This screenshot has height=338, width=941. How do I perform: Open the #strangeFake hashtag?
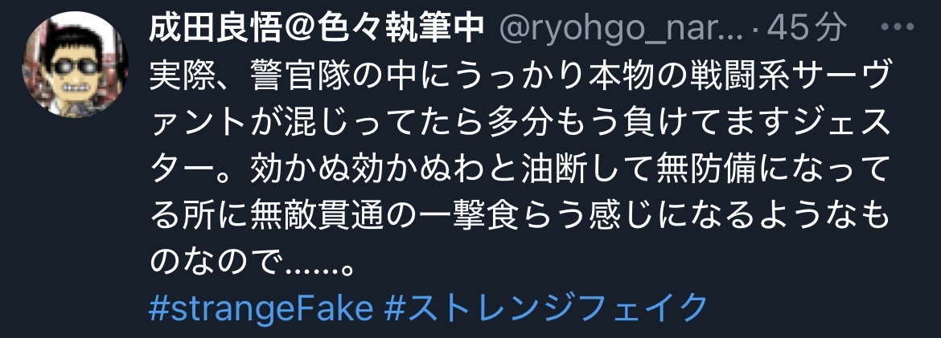(x=261, y=307)
